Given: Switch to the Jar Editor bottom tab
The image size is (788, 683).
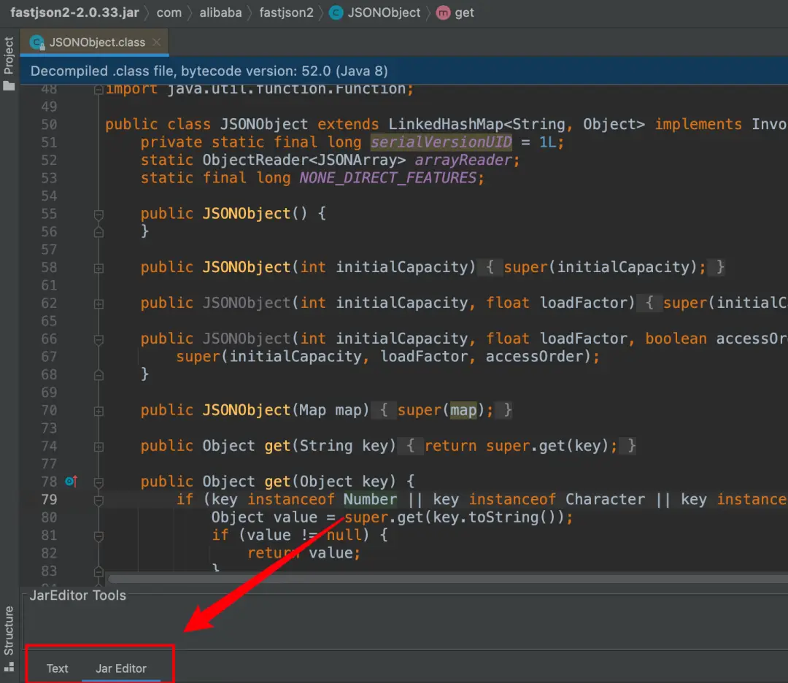Looking at the screenshot, I should point(120,668).
